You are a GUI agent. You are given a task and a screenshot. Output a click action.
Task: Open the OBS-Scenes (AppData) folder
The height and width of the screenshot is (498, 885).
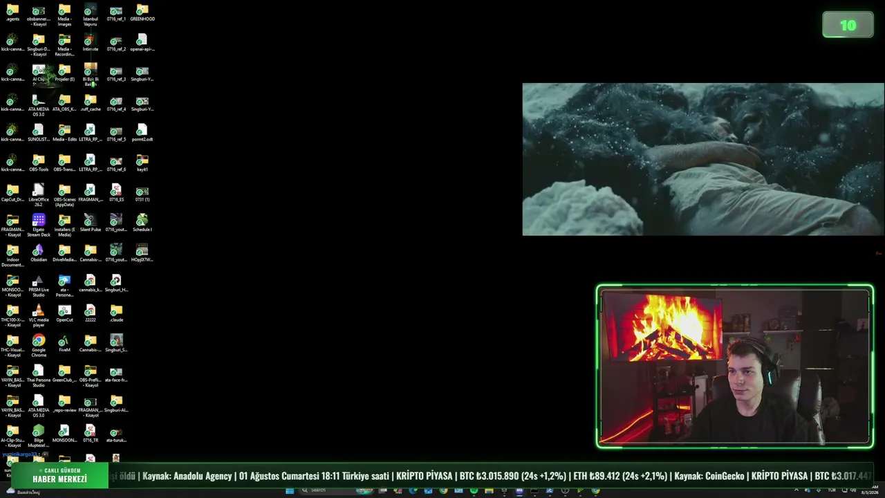[x=64, y=196]
